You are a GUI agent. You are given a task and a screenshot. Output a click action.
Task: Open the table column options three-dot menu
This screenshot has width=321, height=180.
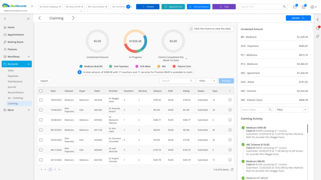tap(230, 91)
